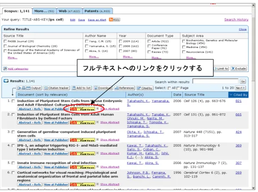Viewport: 258px width, 192px height.
Task: Tick the Page select checkbox
Action: coord(178,88)
